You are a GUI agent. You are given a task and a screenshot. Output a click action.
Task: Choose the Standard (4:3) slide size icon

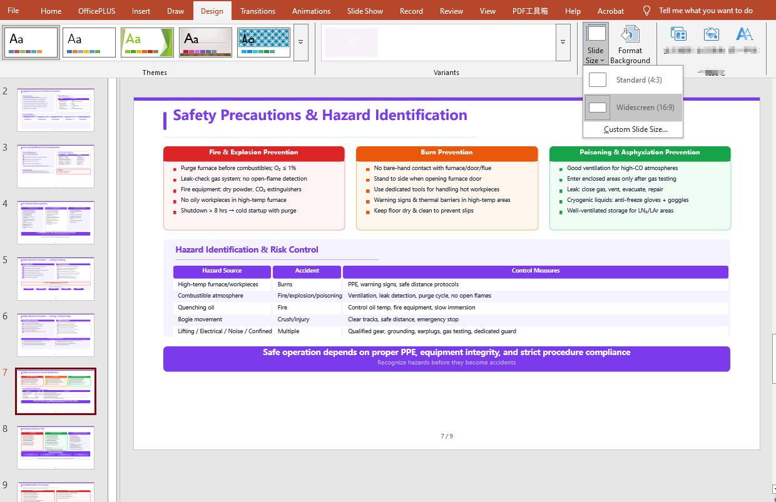[x=598, y=80]
